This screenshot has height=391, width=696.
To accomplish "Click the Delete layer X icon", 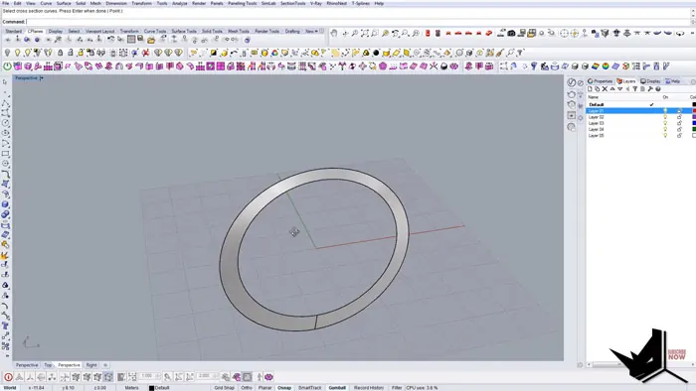I will 605,89.
